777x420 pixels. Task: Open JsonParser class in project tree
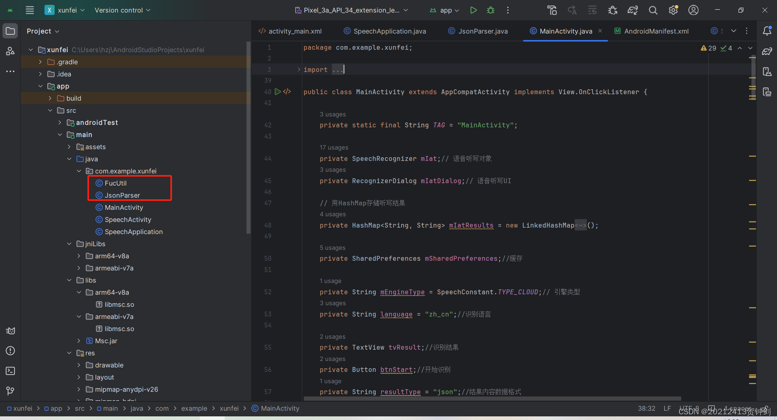pyautogui.click(x=118, y=195)
